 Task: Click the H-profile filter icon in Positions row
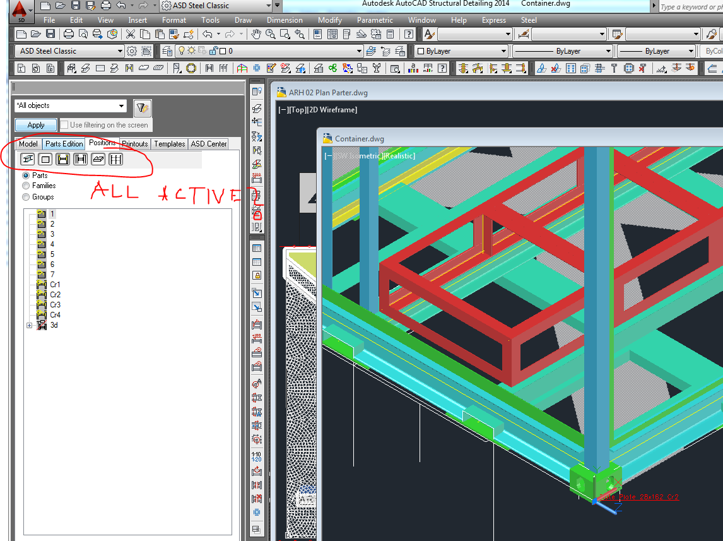pyautogui.click(x=81, y=160)
